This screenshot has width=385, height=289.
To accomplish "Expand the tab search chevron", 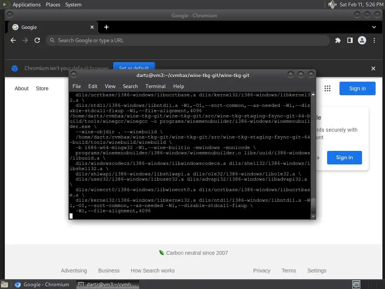I will [x=374, y=27].
